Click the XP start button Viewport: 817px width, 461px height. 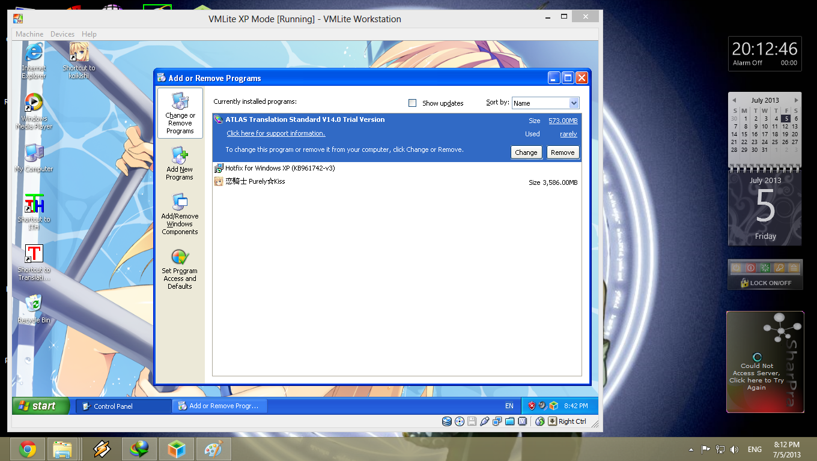click(40, 406)
